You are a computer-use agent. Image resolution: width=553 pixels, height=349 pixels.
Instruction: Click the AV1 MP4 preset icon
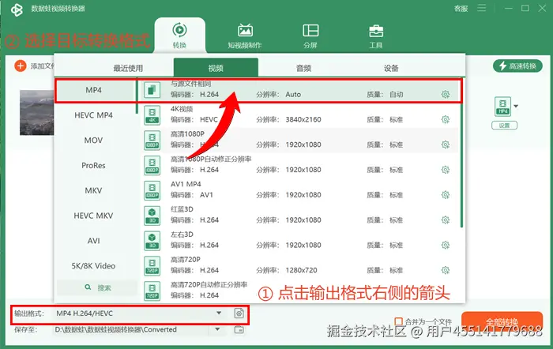click(152, 191)
